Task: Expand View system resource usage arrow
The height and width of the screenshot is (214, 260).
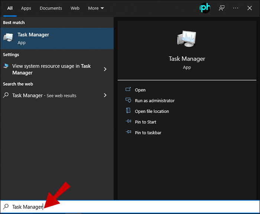Action: pyautogui.click(x=105, y=69)
